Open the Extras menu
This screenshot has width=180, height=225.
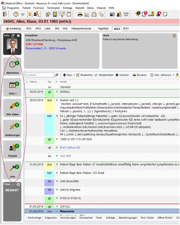[90, 8]
